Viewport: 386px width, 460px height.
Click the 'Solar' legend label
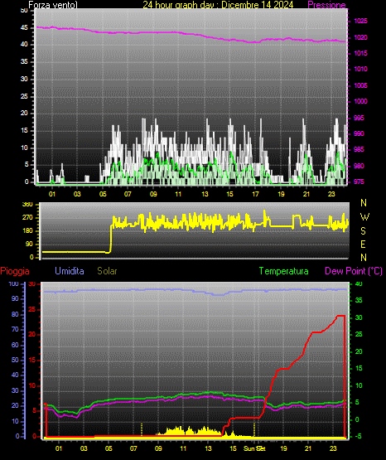coord(107,271)
